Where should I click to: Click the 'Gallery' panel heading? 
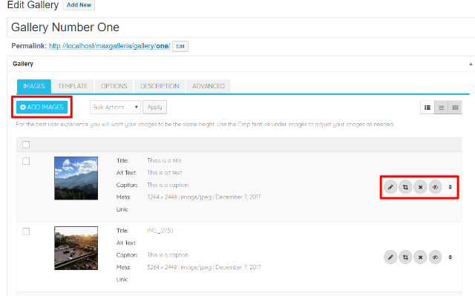point(23,64)
